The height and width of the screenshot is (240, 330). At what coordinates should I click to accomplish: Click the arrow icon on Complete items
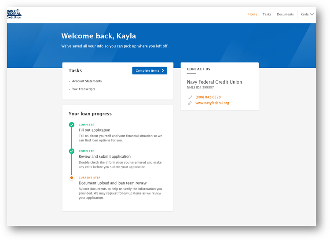coord(163,70)
